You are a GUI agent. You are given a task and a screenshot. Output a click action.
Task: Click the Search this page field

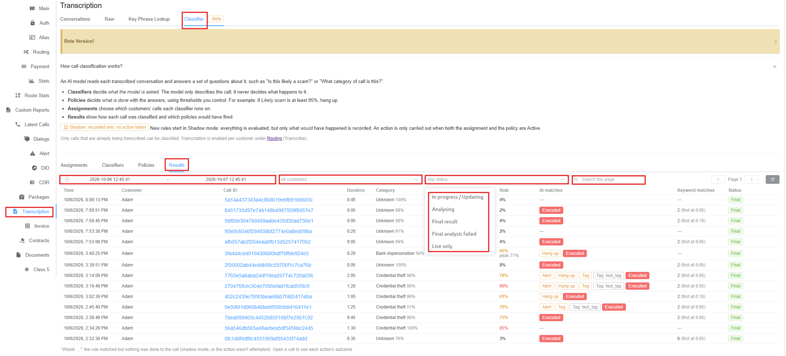click(609, 179)
